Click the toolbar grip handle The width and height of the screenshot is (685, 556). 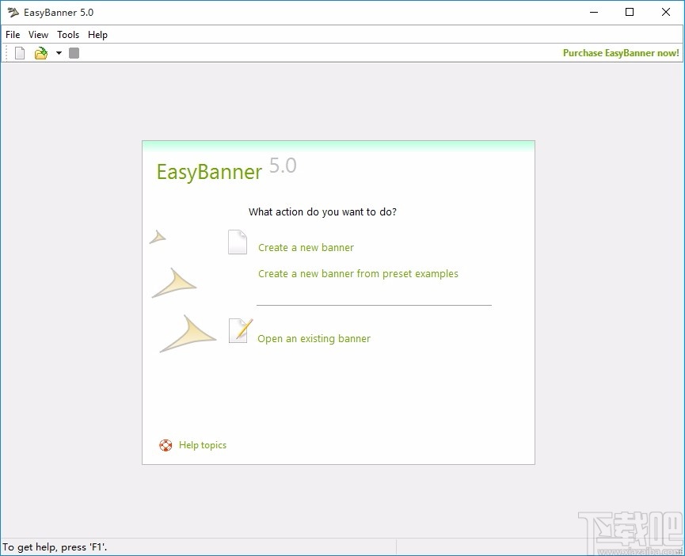(x=6, y=52)
